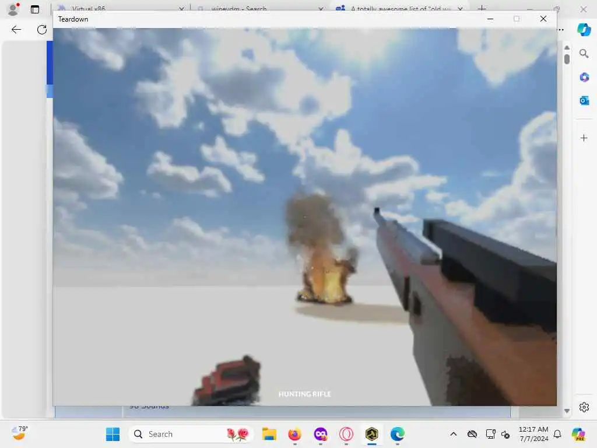Click the cloud sync tray icon
Screen dimensions: 597x448
click(472, 434)
